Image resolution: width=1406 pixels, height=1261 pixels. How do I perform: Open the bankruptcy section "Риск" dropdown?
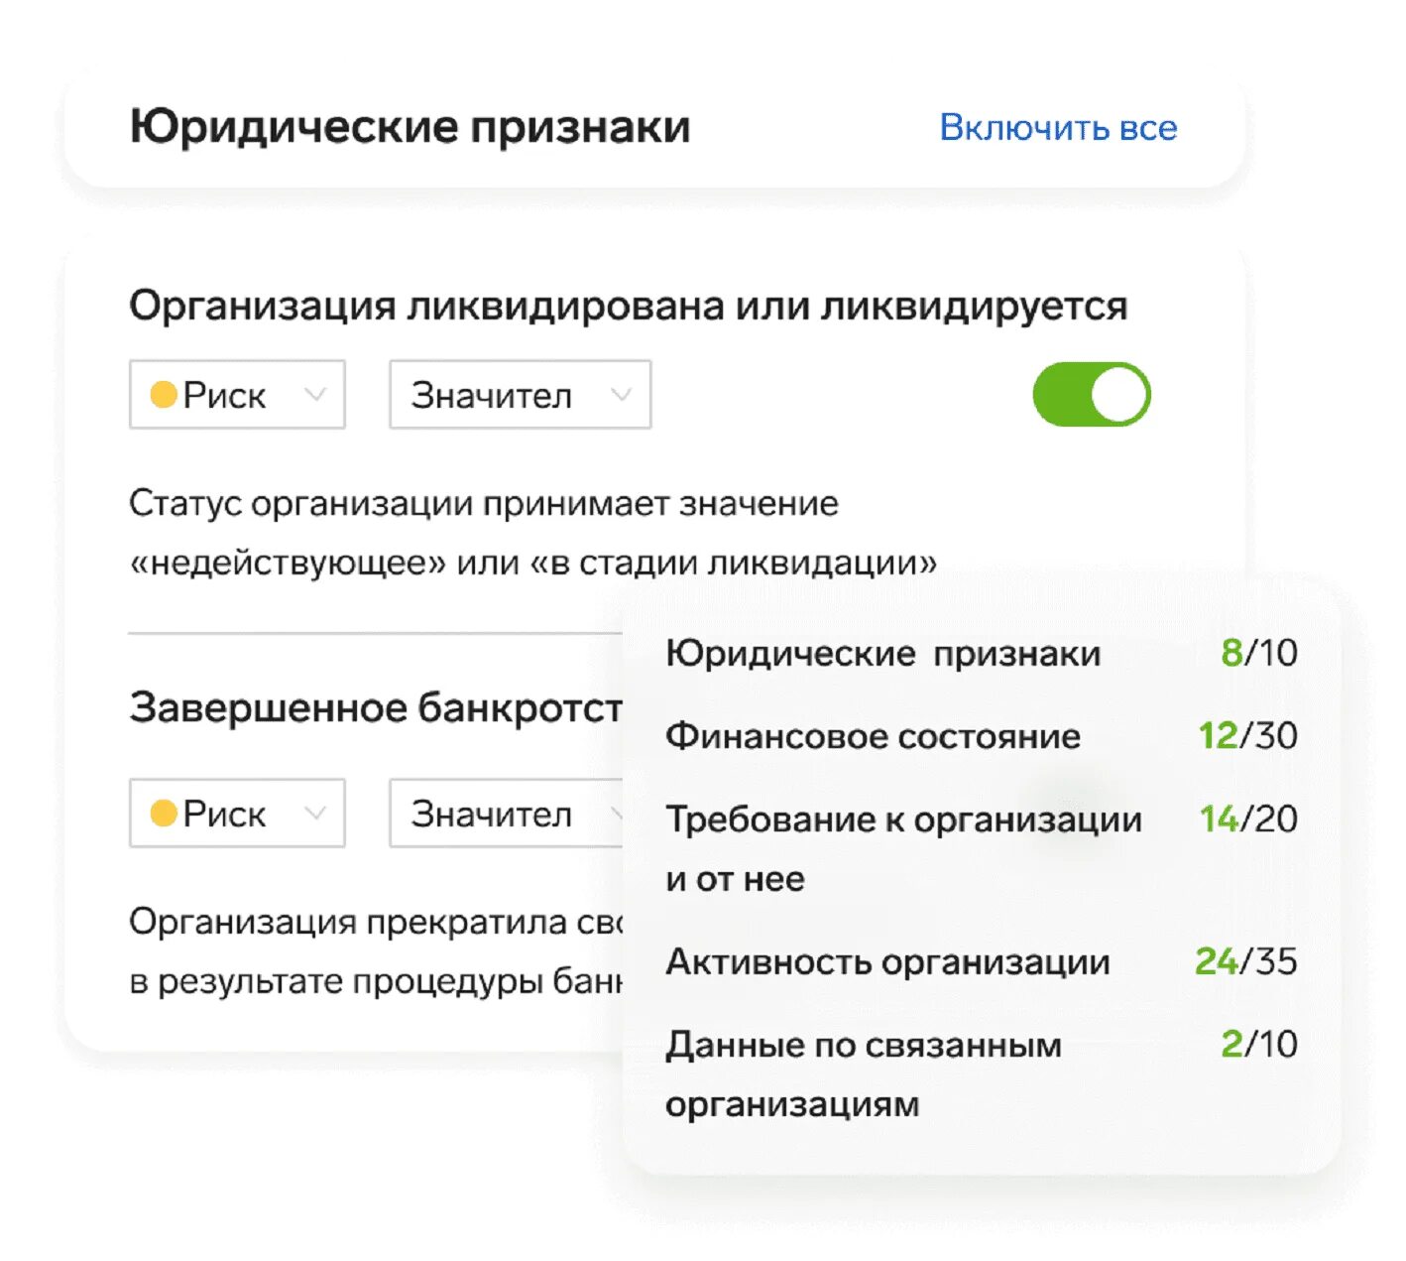pos(237,814)
